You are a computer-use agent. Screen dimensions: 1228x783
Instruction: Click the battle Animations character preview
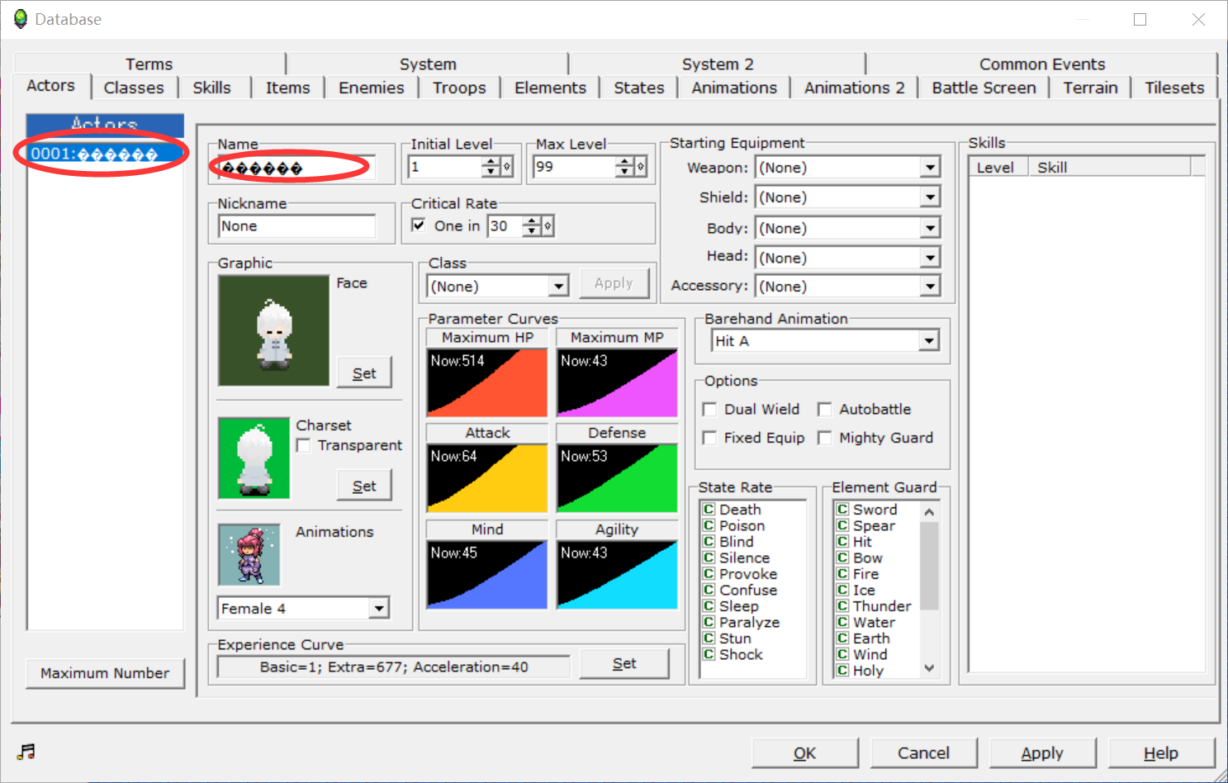point(249,555)
